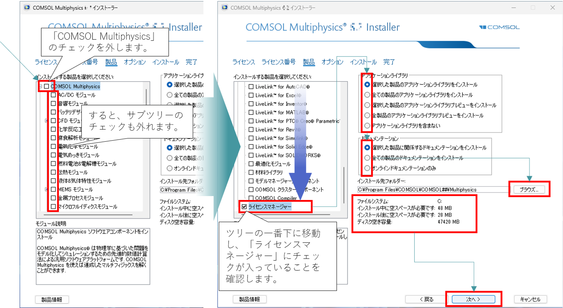Click 製品情報 button in right window
The height and width of the screenshot is (308, 563).
(x=250, y=299)
